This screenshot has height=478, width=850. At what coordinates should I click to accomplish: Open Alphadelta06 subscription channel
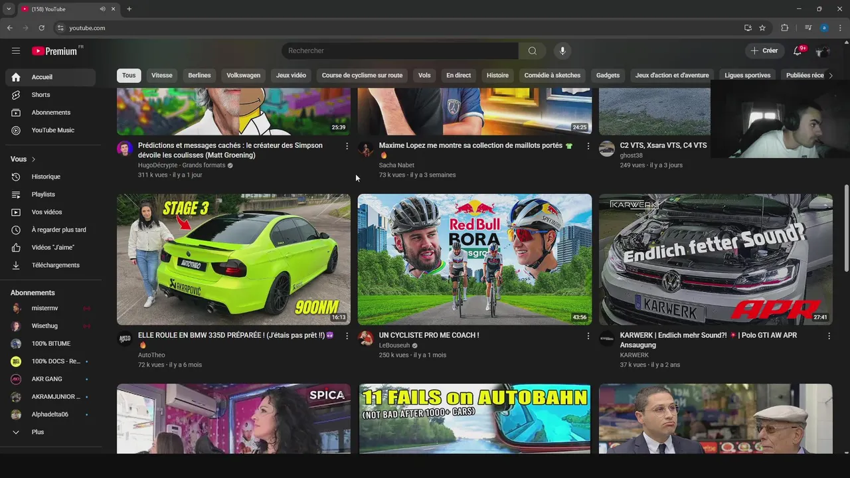[50, 414]
